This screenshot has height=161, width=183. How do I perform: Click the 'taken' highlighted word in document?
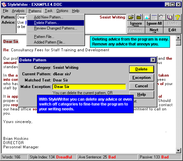164,75
